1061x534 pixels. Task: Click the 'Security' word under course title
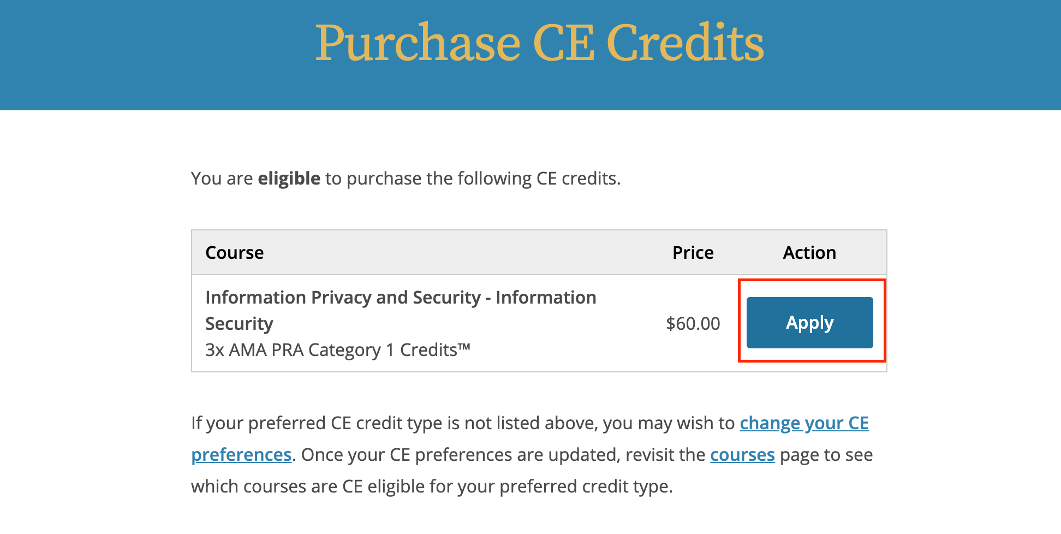tap(239, 324)
